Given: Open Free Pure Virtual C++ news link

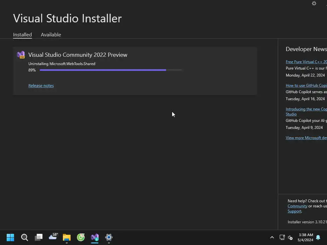Looking at the screenshot, I should pyautogui.click(x=306, y=62).
